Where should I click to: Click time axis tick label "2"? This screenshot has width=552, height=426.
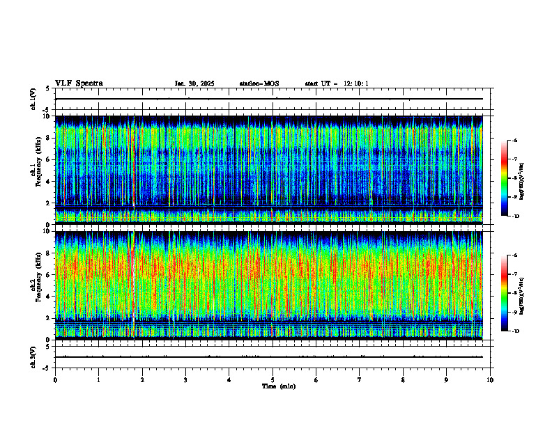point(142,380)
